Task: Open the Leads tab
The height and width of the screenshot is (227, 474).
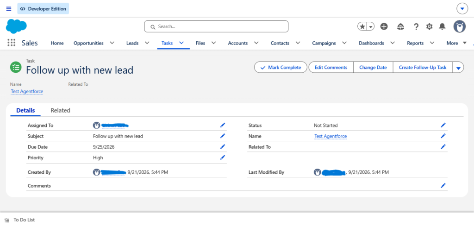Action: click(132, 43)
